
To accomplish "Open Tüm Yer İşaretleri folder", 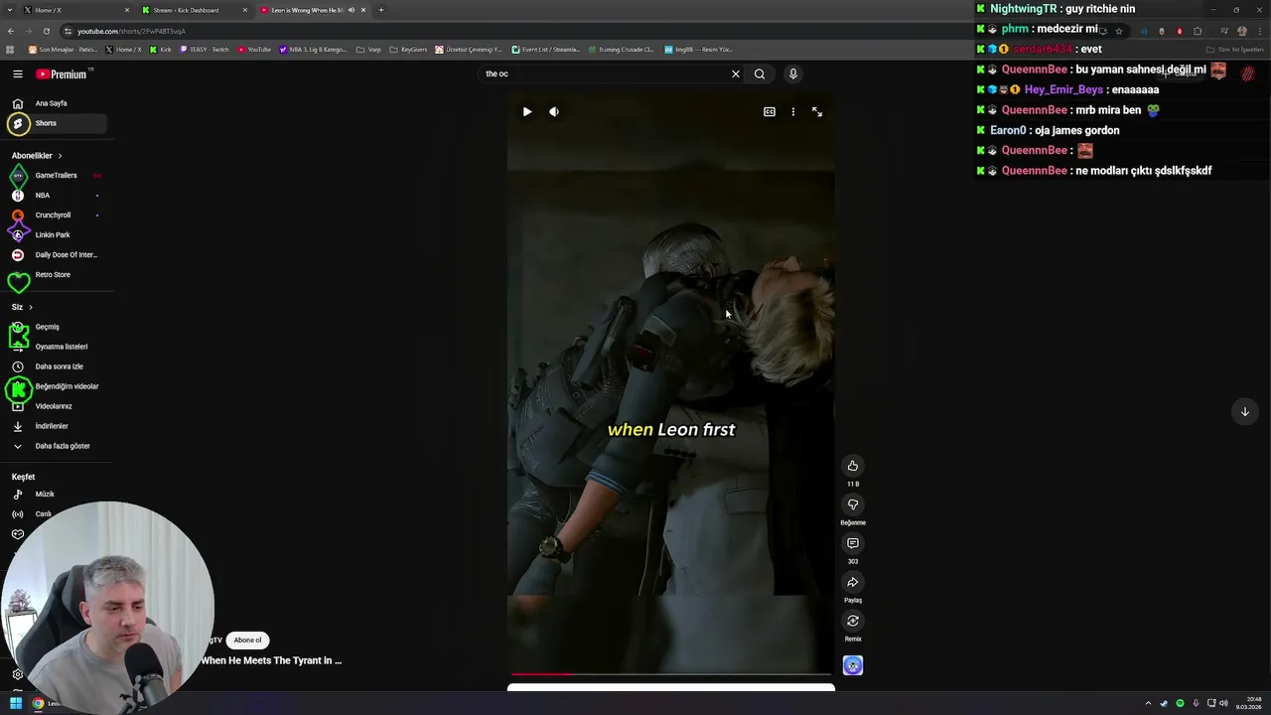I will point(1235,50).
